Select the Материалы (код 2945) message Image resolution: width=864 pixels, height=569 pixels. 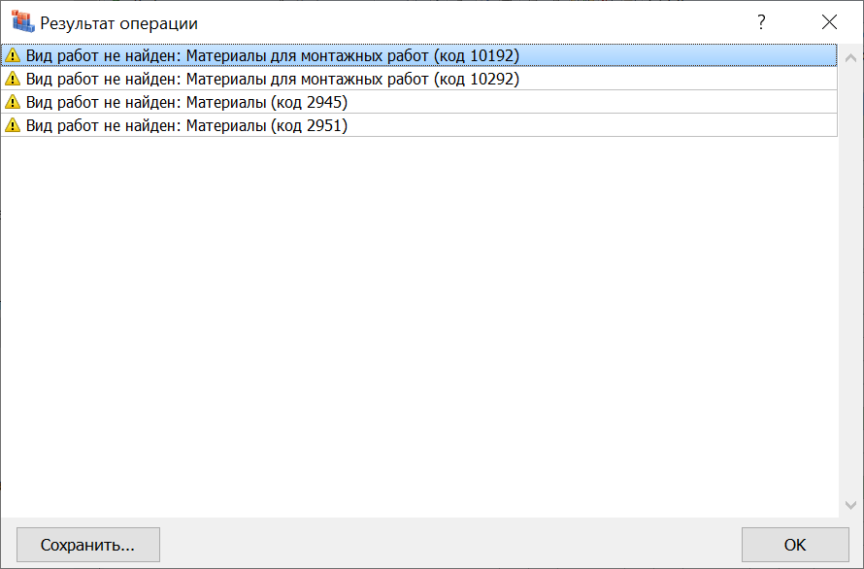[x=418, y=102]
